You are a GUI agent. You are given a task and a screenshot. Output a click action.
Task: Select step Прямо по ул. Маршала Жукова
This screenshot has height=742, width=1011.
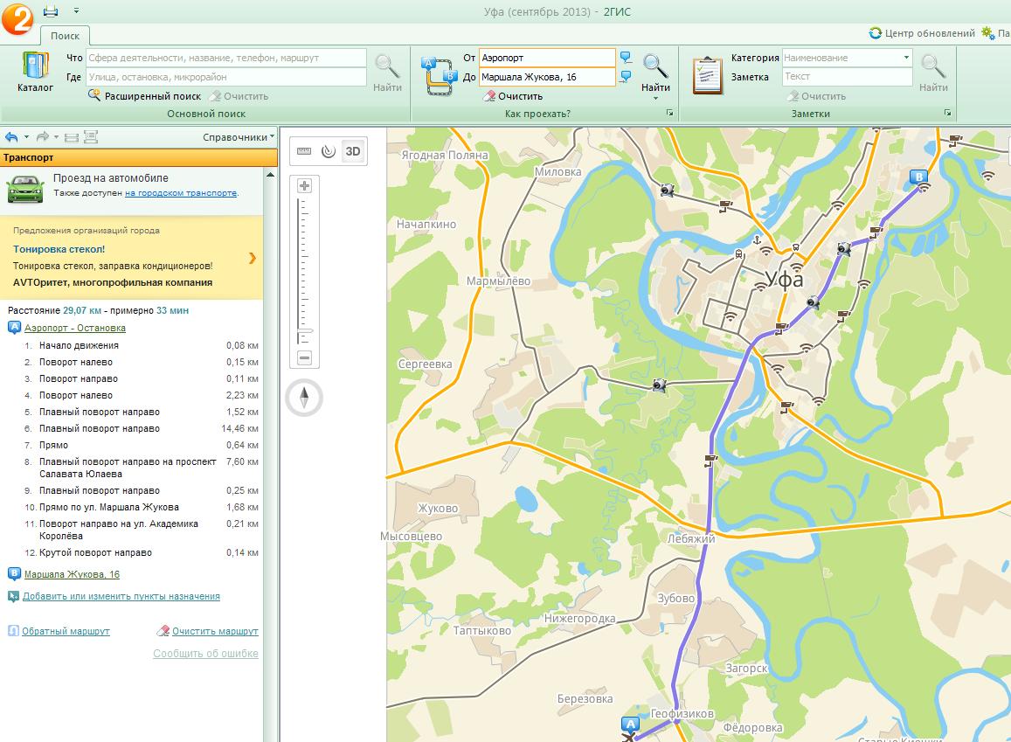click(x=142, y=508)
